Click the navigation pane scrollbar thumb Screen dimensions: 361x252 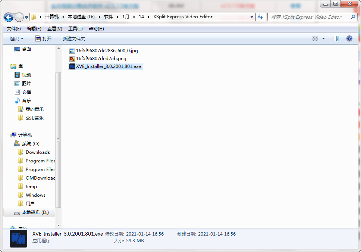(59, 140)
